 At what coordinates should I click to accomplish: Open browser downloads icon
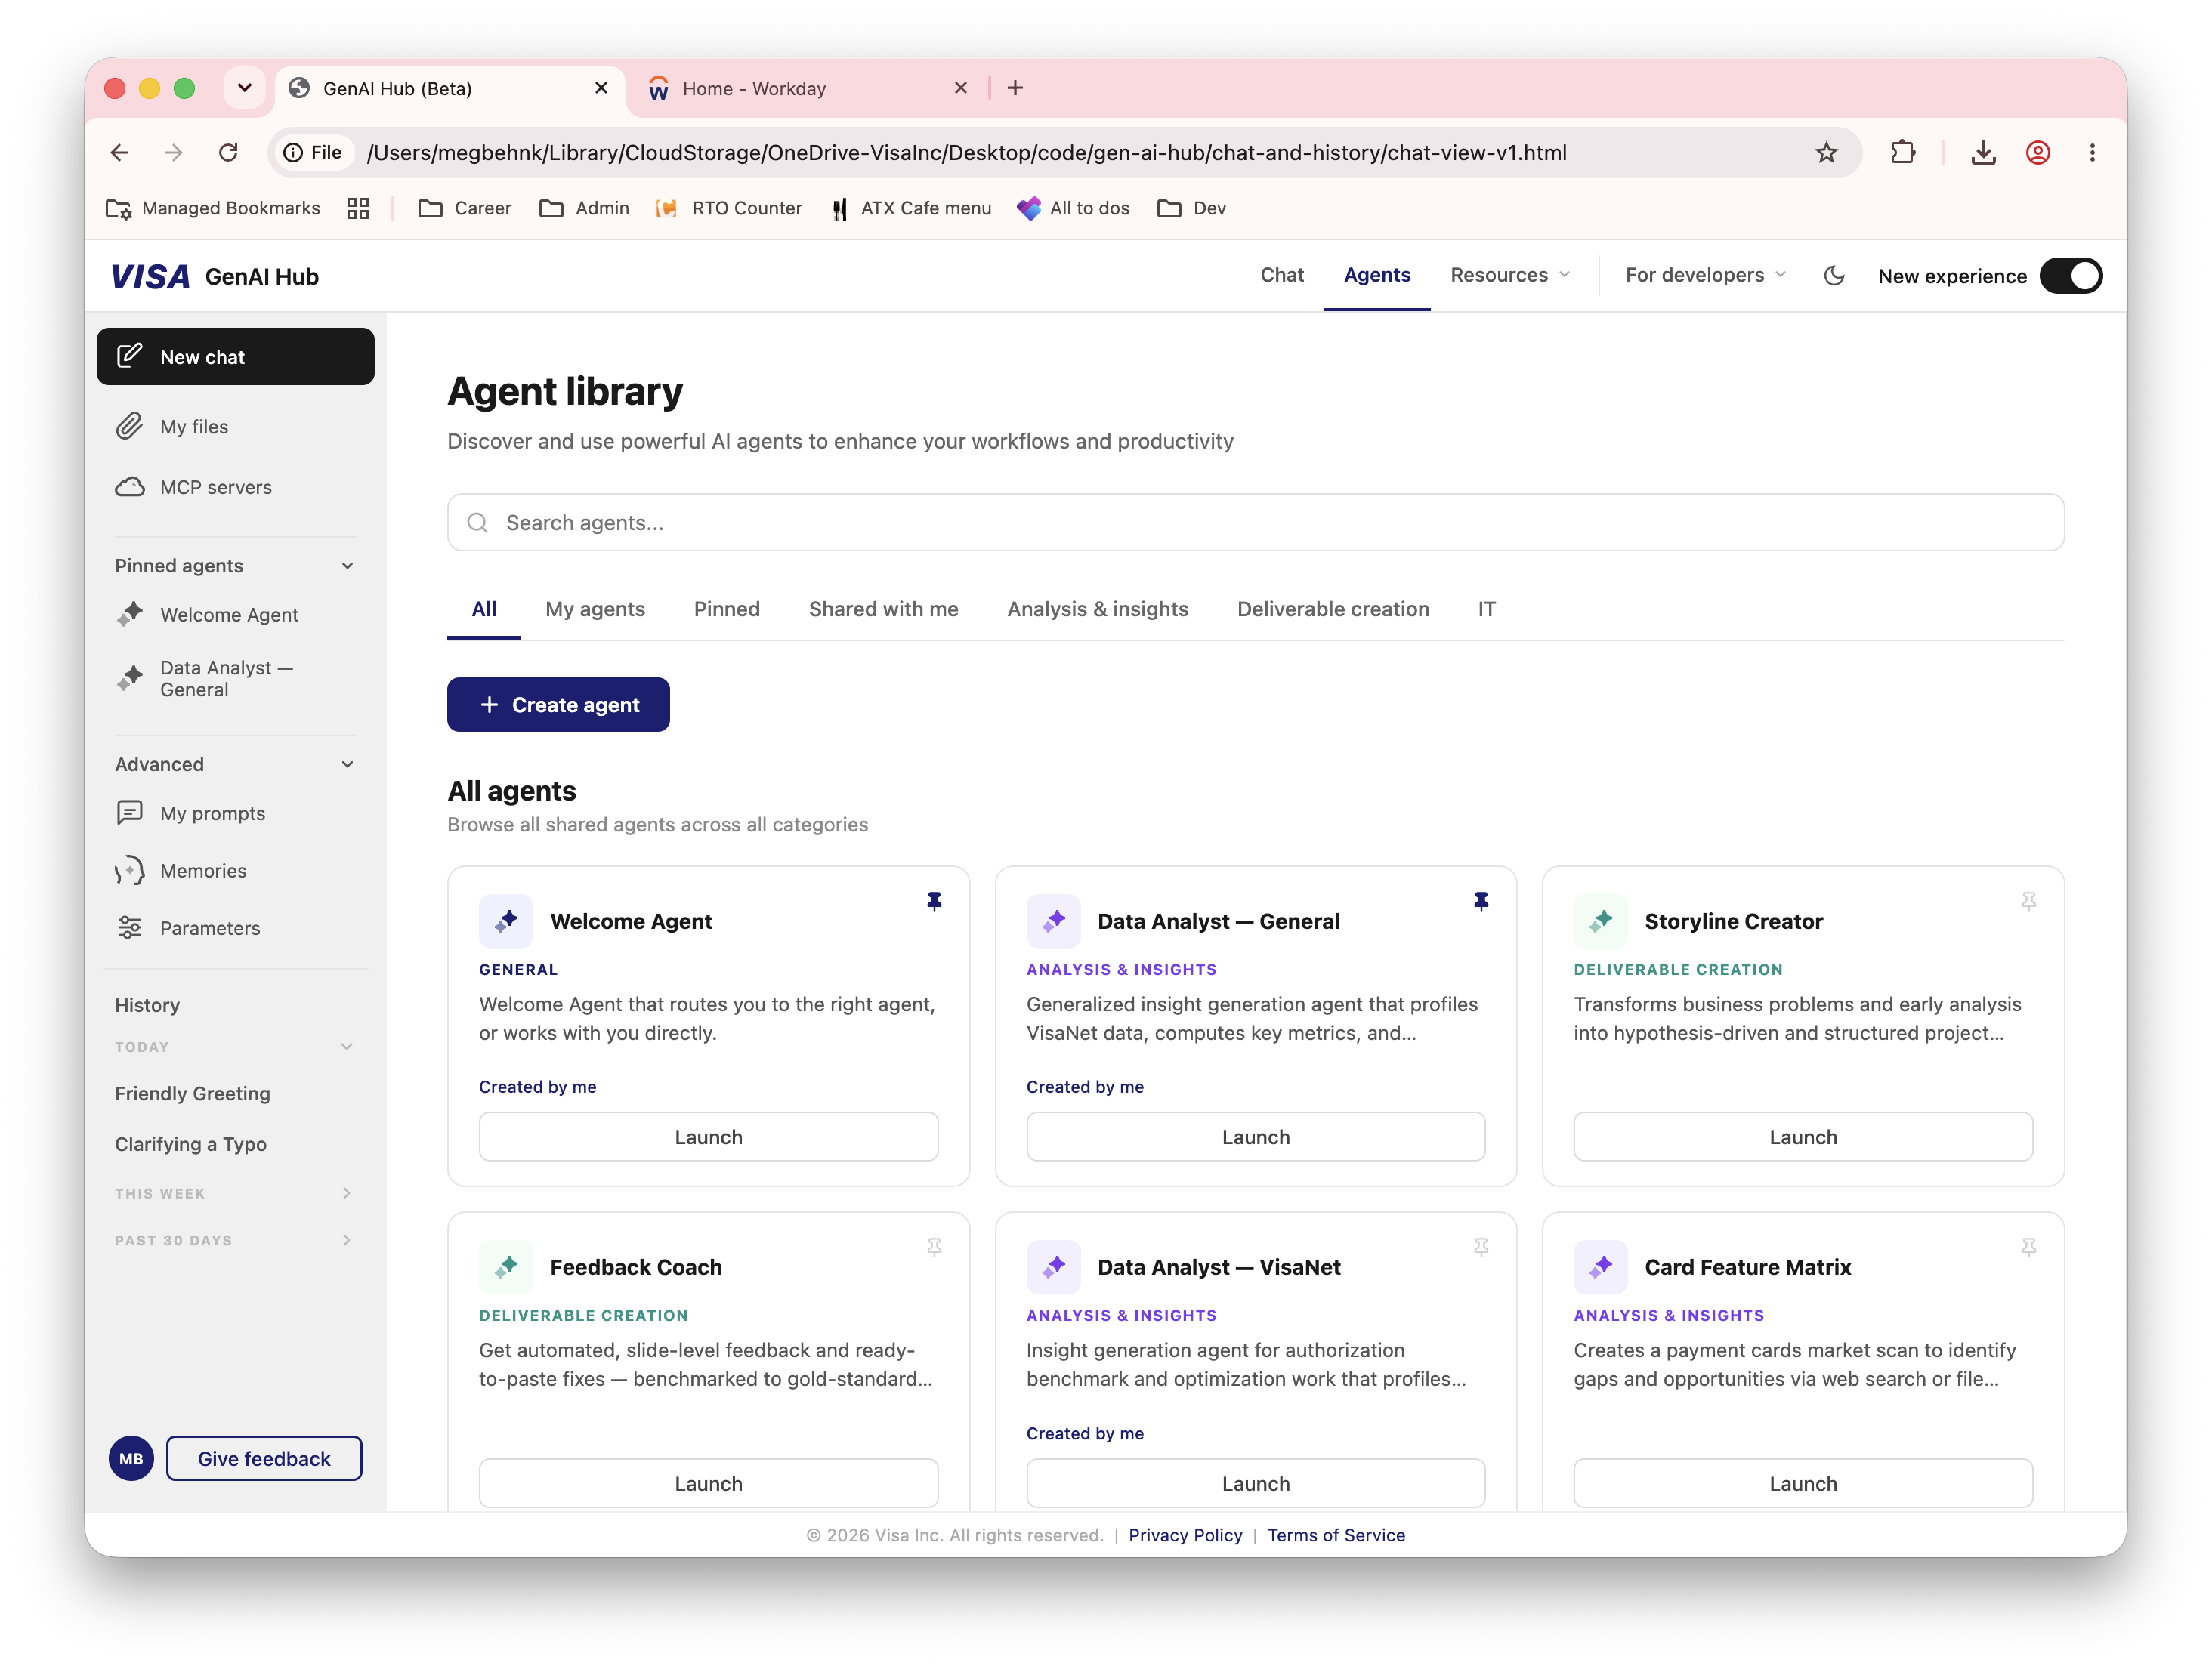tap(1983, 152)
